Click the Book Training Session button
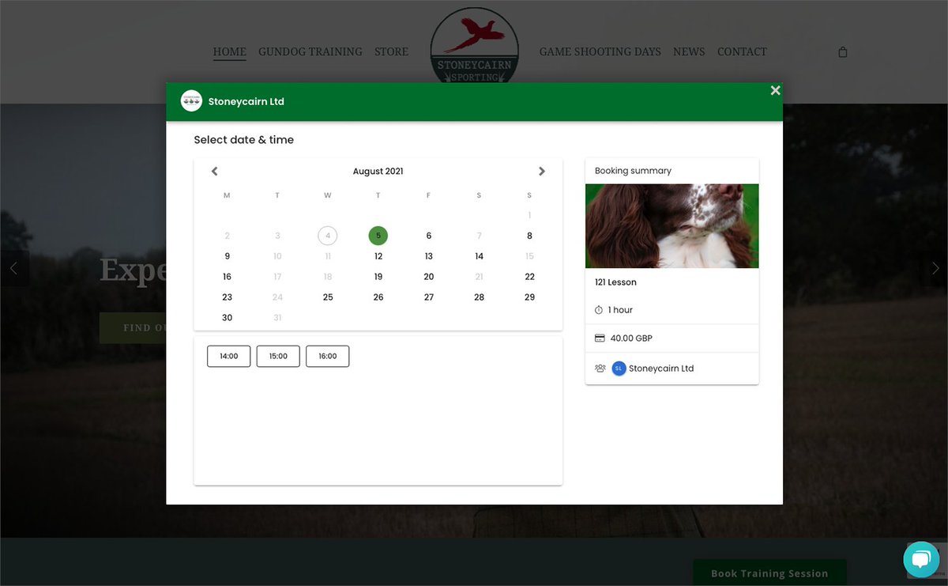Screen dimensions: 948x586 point(769,573)
